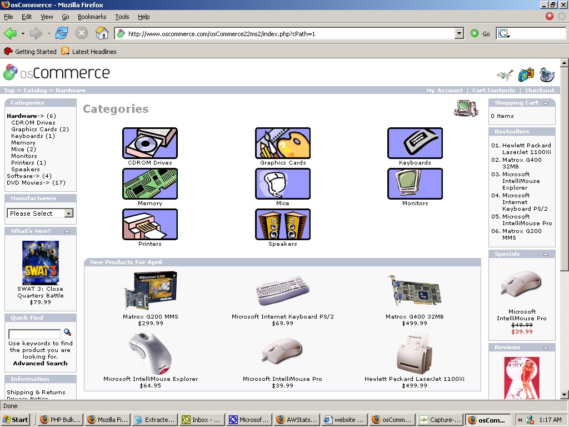Click the Latest Headlines feed icon
This screenshot has height=427, width=569.
[x=66, y=51]
